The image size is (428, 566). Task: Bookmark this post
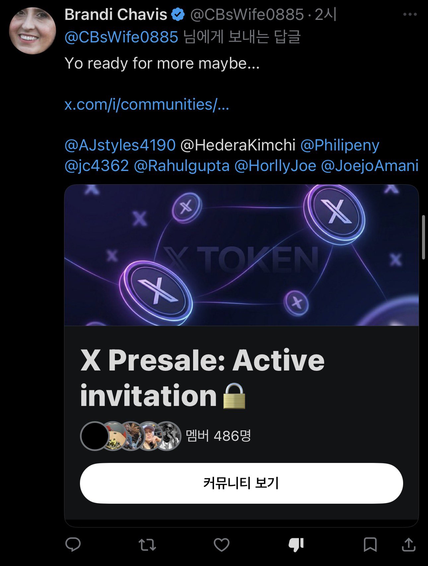[x=370, y=545]
